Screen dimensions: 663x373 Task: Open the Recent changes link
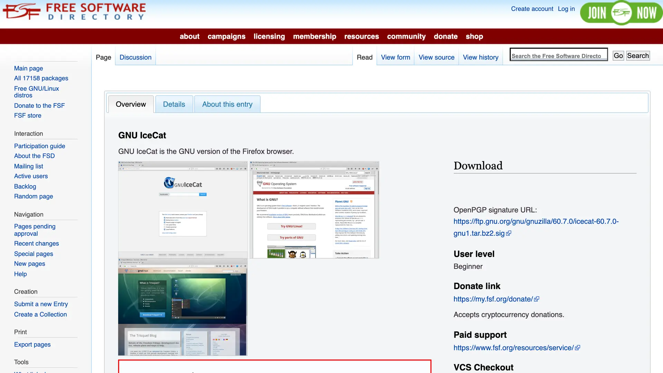pos(37,243)
